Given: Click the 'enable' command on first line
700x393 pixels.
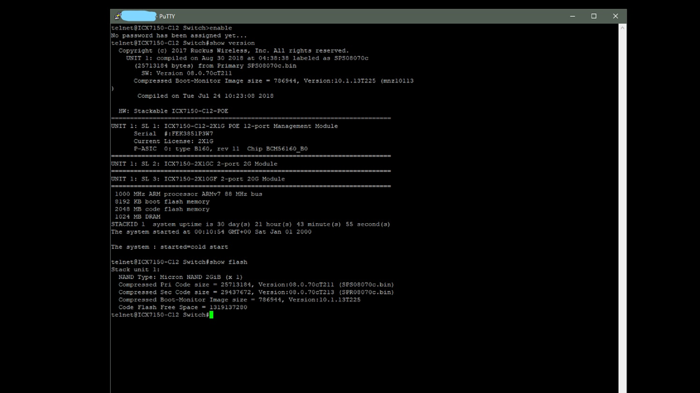Looking at the screenshot, I should [221, 28].
